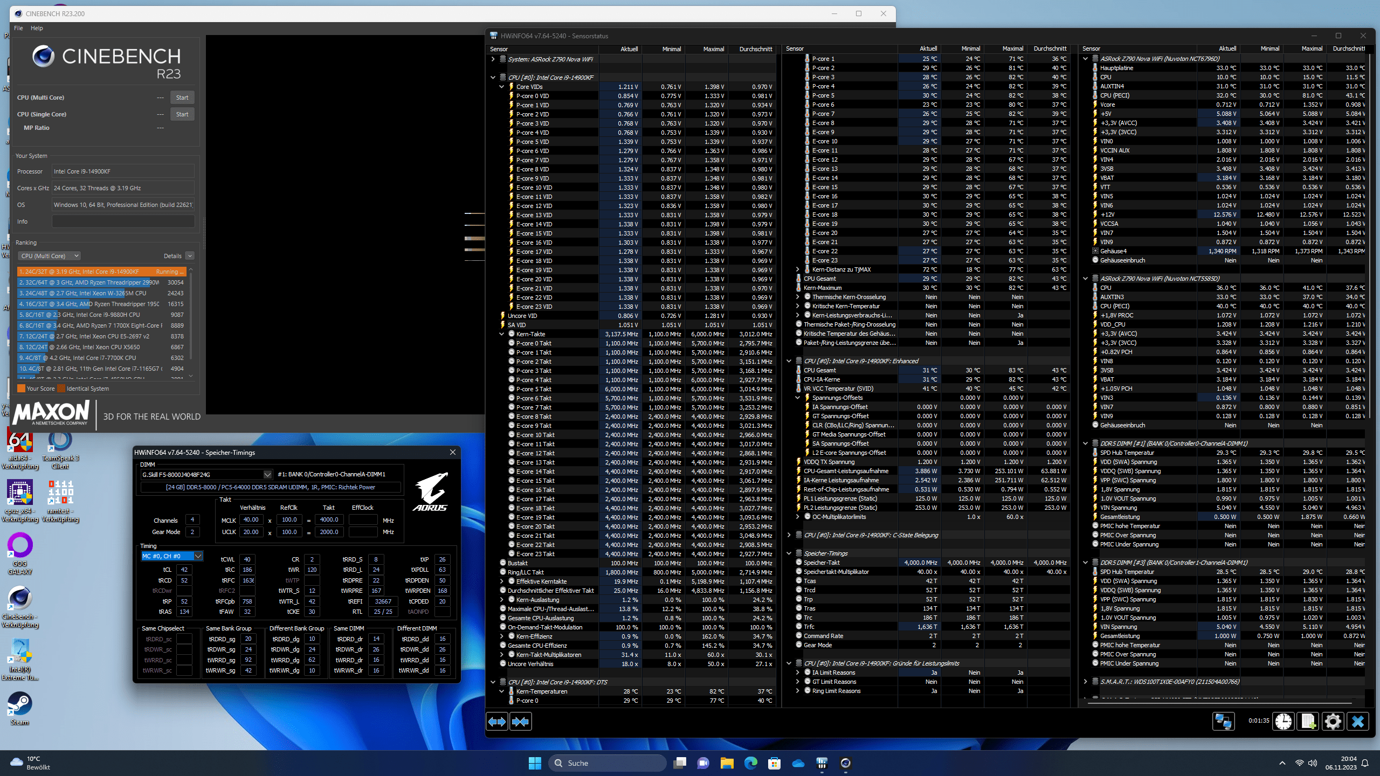Image resolution: width=1380 pixels, height=776 pixels.
Task: Open clock showing 20:04 06.11.2023
Action: tap(1341, 763)
